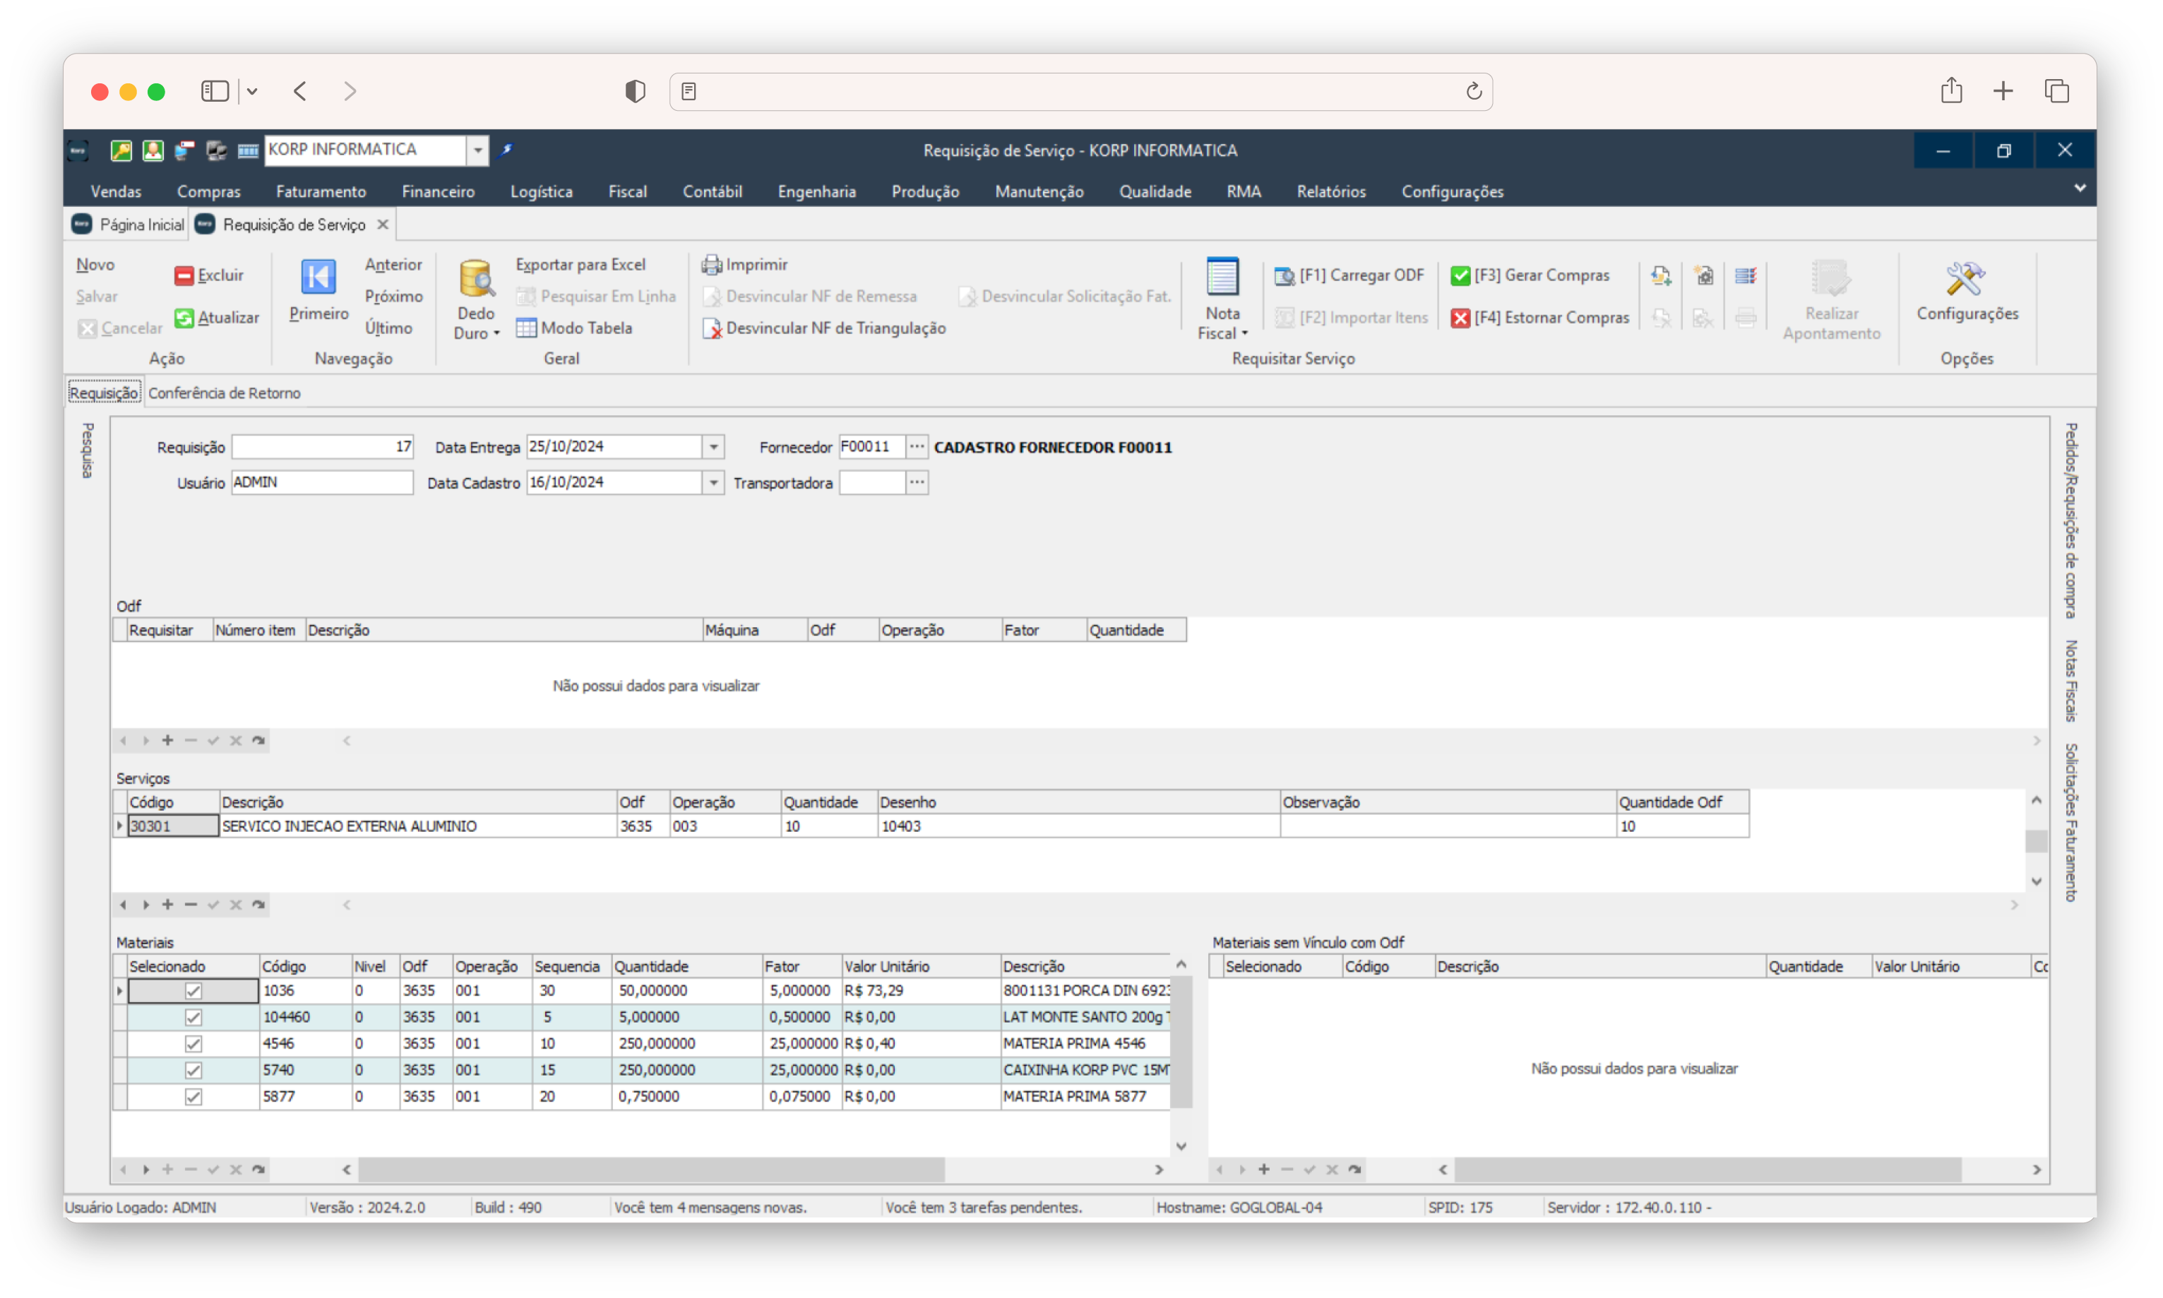
Task: Click the Atualizar button
Action: (x=218, y=318)
